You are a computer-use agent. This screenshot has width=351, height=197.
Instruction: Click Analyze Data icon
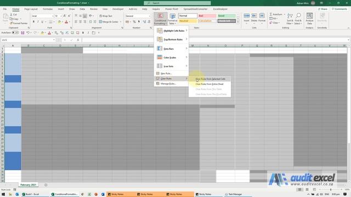pyautogui.click(x=309, y=19)
